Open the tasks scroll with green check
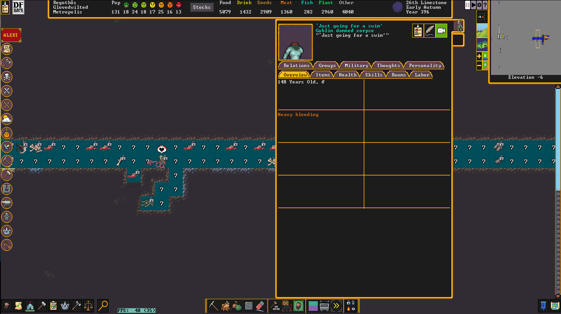Image resolution: width=561 pixels, height=314 pixels. click(x=18, y=306)
